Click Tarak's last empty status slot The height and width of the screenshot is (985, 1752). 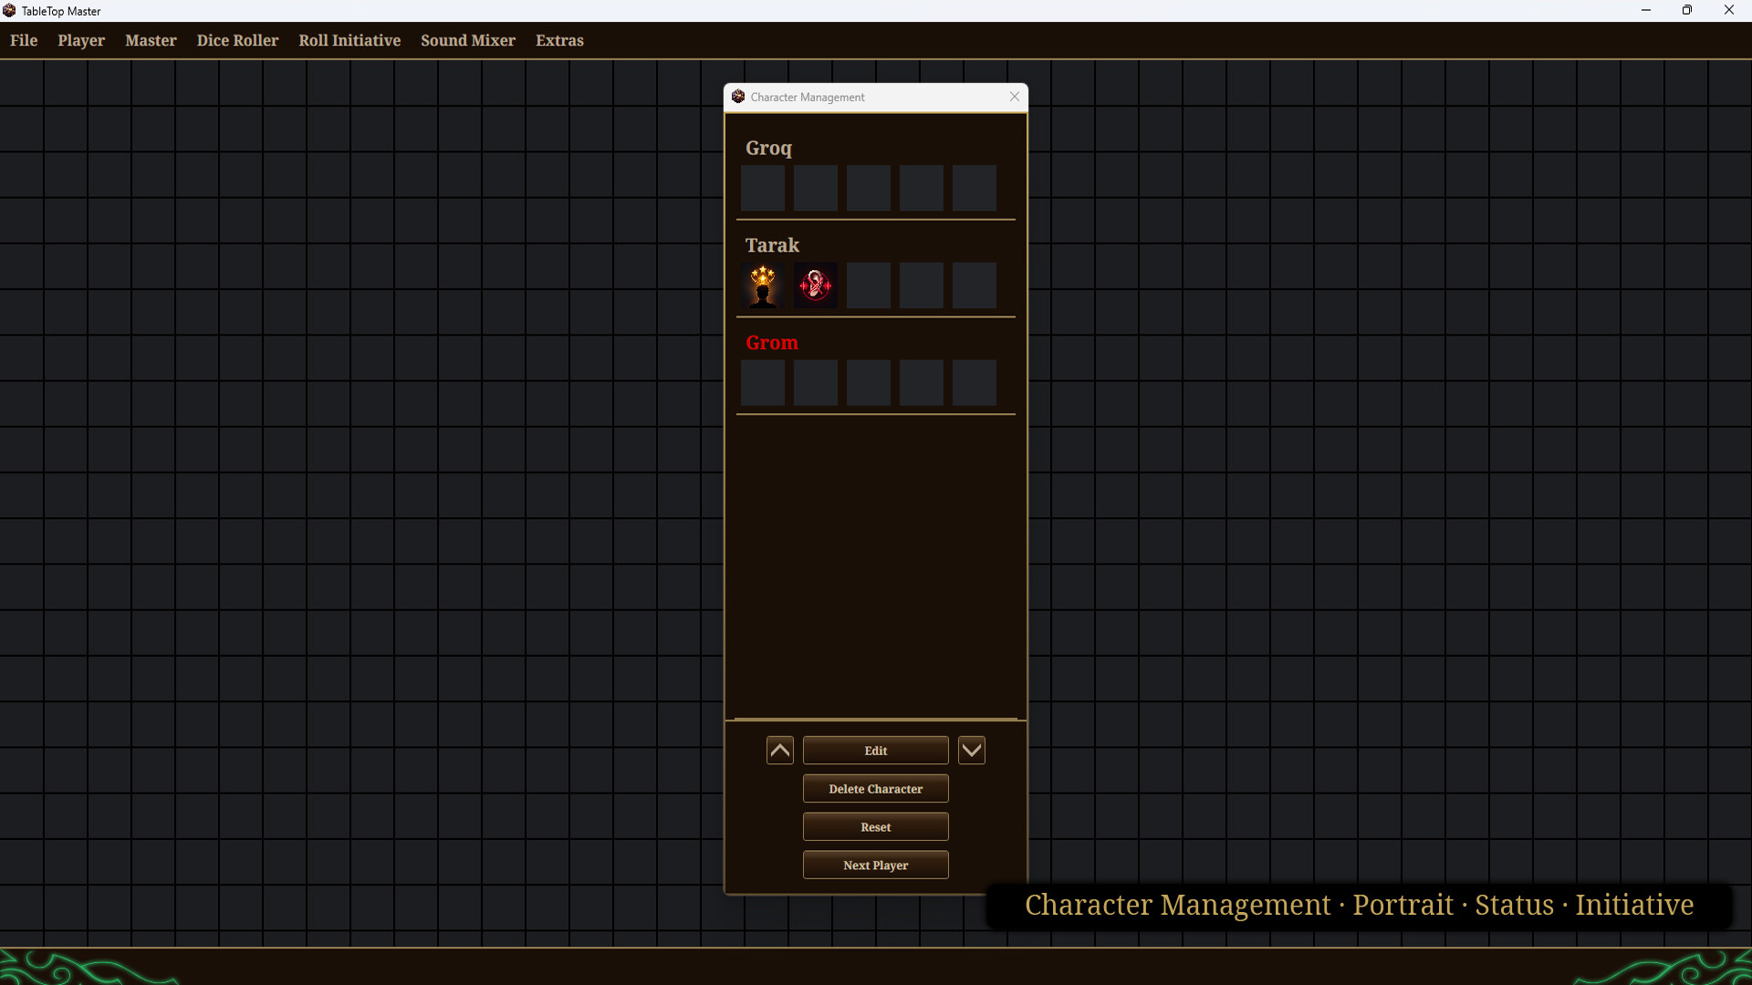(x=975, y=285)
